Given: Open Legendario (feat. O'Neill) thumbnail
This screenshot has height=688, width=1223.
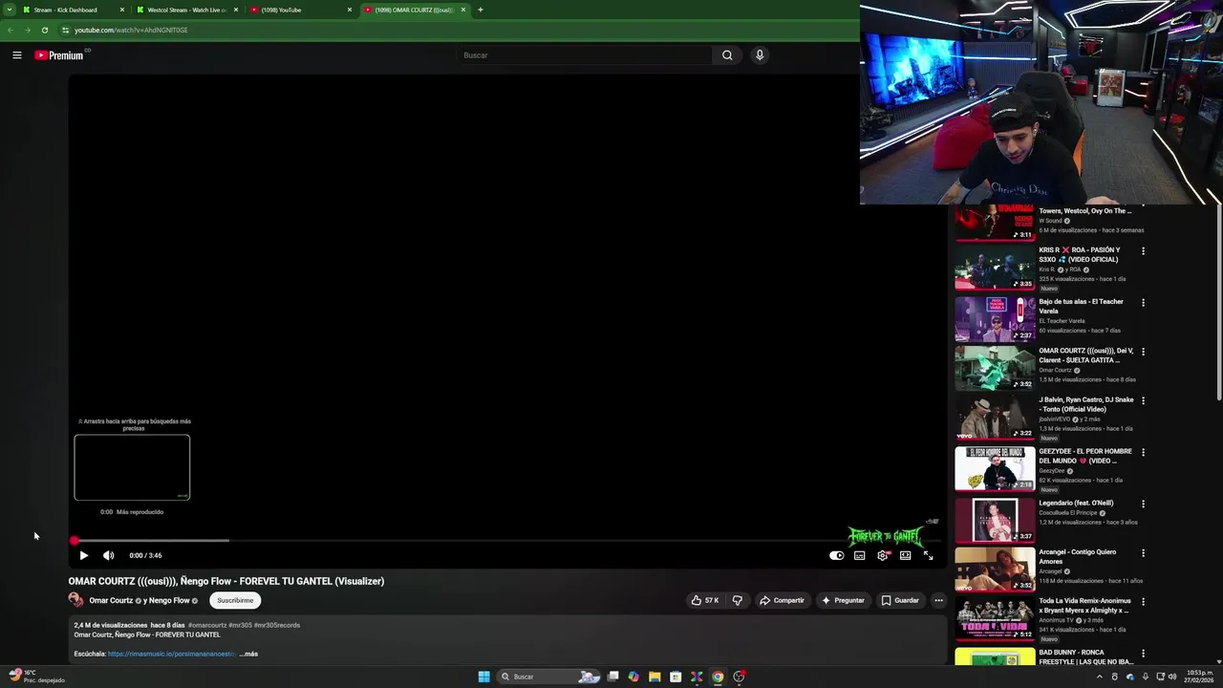Looking at the screenshot, I should click(995, 520).
